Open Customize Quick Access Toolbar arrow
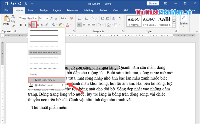This screenshot has height=124, width=200. click(32, 4)
